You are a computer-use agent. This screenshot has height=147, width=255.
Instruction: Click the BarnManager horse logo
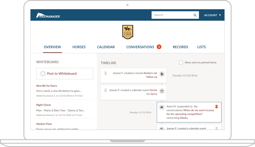[x=48, y=15]
